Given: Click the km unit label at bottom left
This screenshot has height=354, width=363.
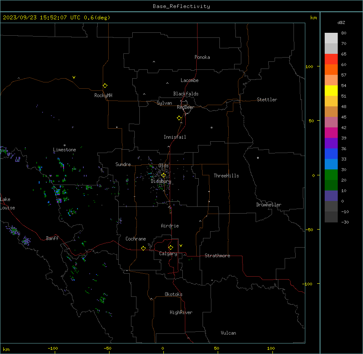Looking at the screenshot, I should pos(6,349).
